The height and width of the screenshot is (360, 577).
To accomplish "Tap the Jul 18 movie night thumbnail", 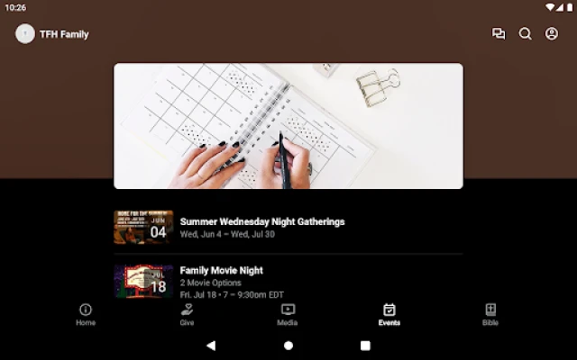I will click(x=143, y=281).
